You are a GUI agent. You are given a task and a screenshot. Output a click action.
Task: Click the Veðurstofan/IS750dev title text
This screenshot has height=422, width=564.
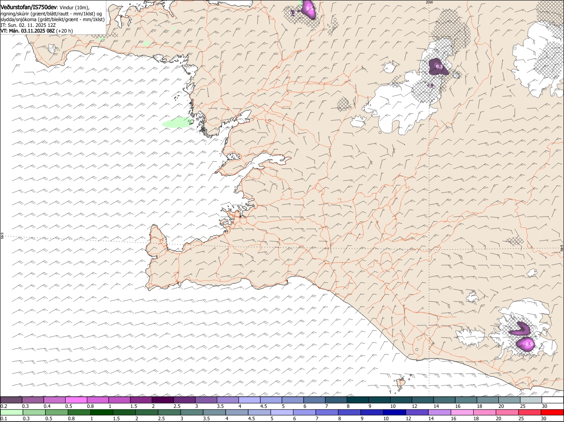click(29, 7)
